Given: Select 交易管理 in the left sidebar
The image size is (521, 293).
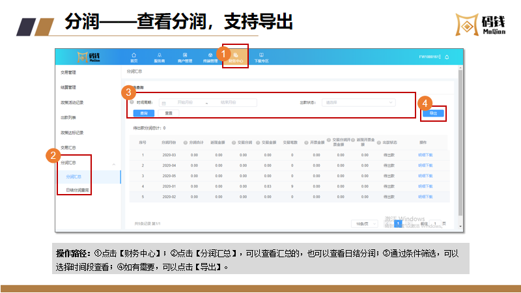Looking at the screenshot, I should (x=68, y=72).
